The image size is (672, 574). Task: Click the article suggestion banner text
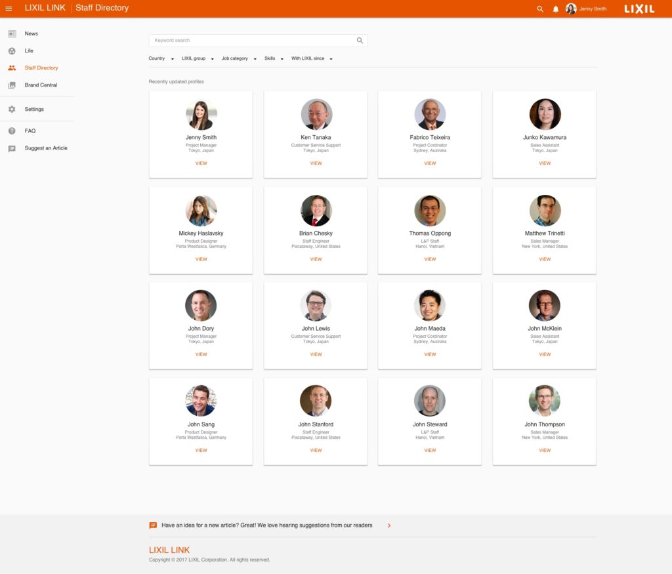(267, 525)
